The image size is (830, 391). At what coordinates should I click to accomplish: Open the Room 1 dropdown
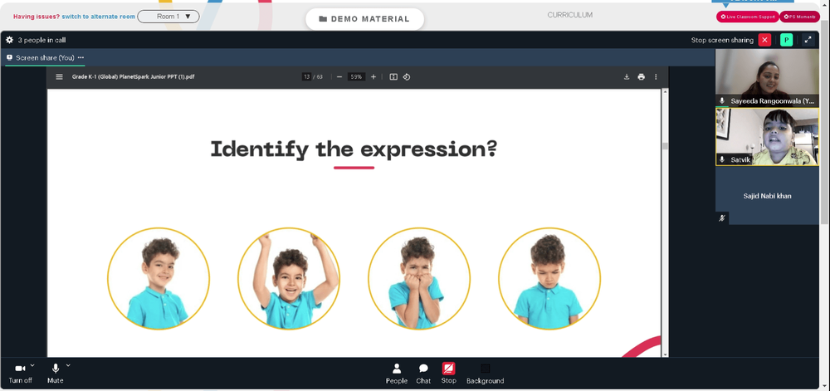(168, 17)
